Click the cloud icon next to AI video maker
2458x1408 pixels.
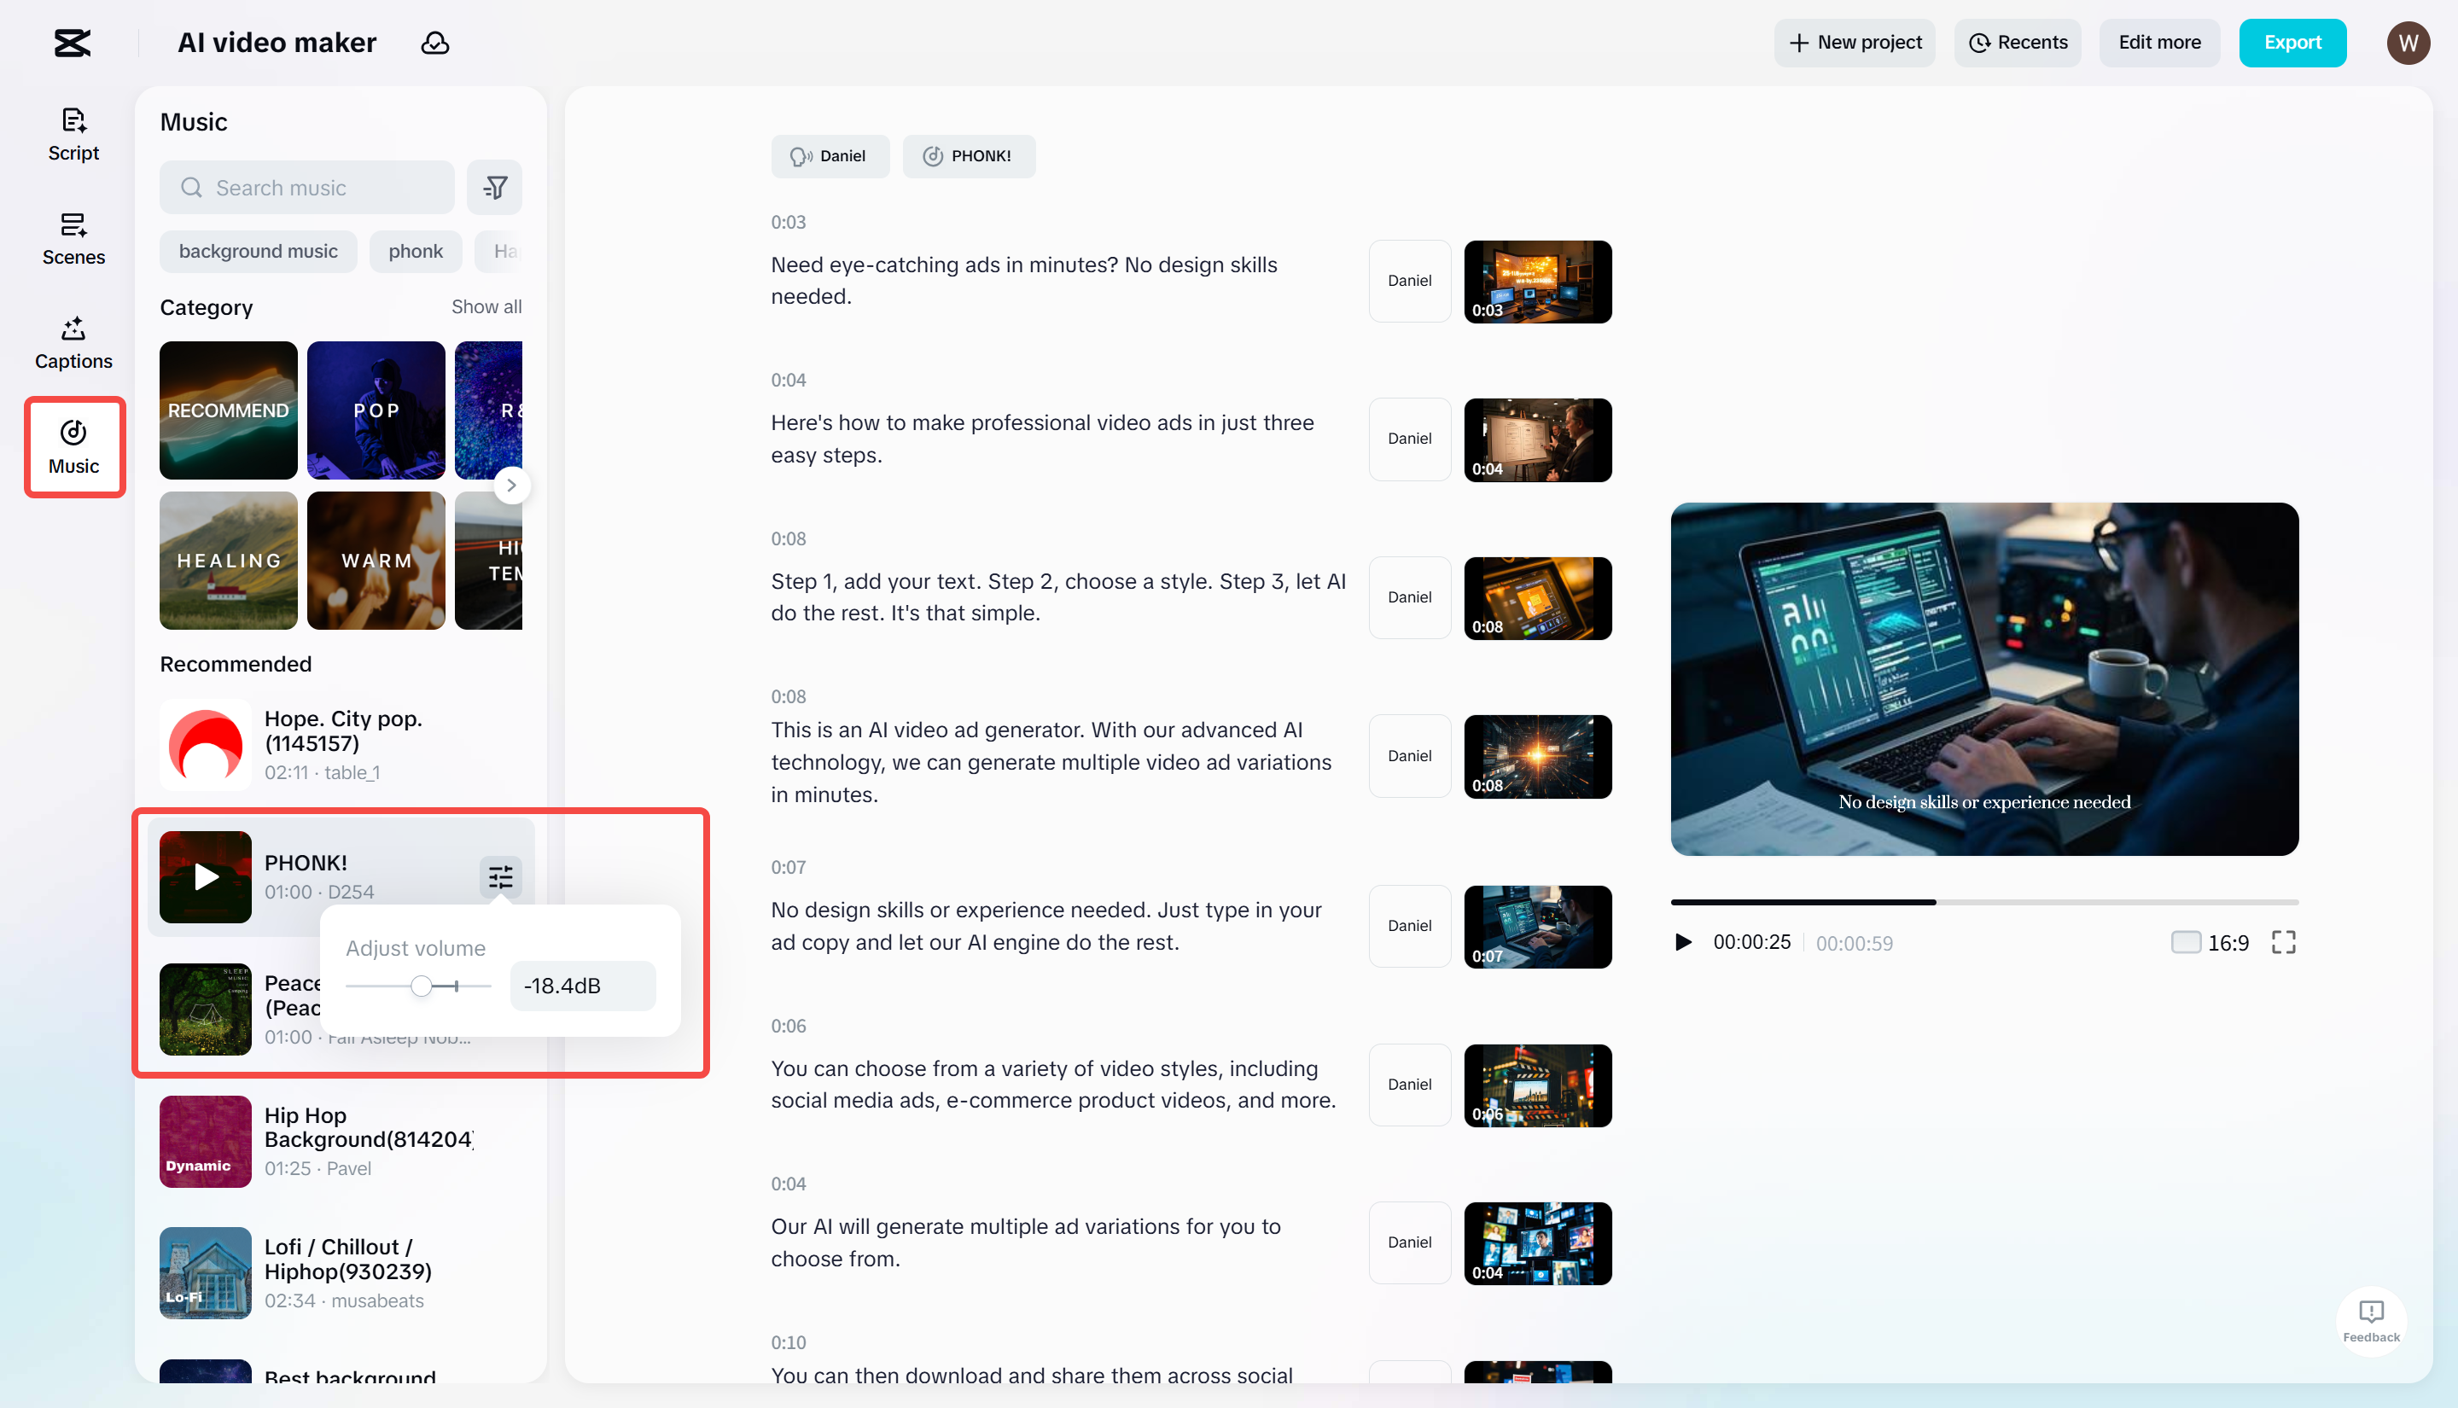[x=435, y=43]
